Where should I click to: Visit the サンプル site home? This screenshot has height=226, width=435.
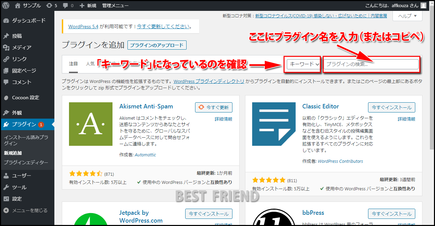click(28, 5)
